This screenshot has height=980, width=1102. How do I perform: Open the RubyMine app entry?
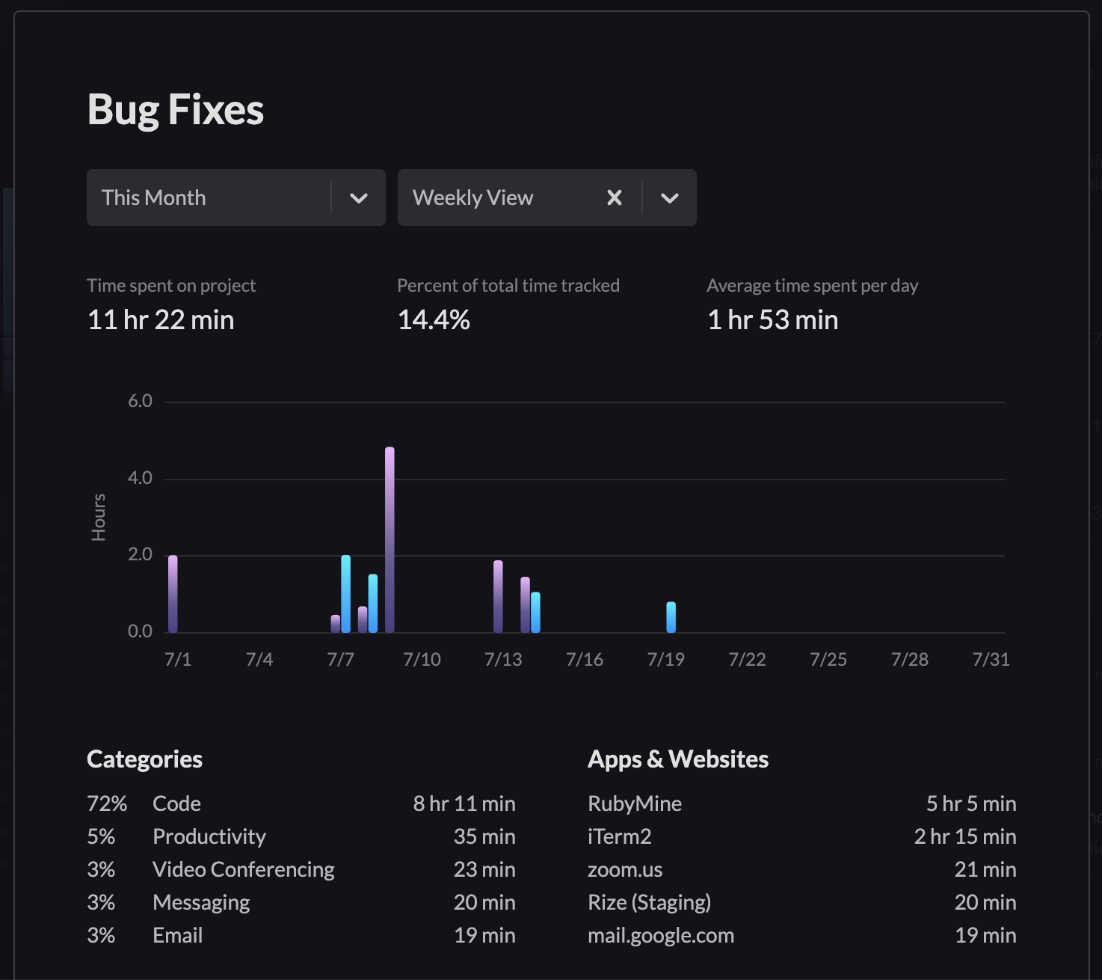coord(634,803)
